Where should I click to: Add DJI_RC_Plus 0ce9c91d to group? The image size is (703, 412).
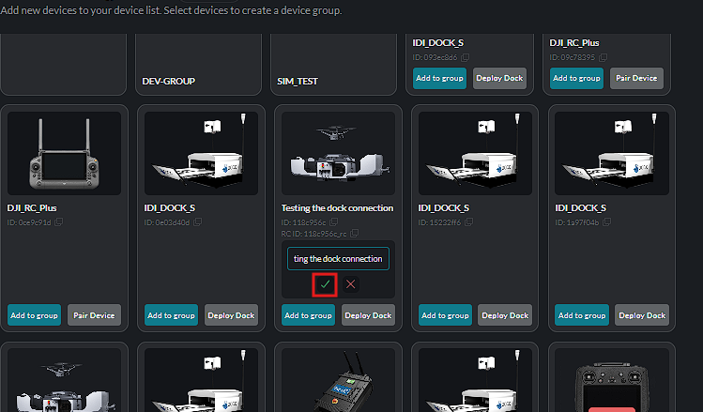[x=34, y=315]
